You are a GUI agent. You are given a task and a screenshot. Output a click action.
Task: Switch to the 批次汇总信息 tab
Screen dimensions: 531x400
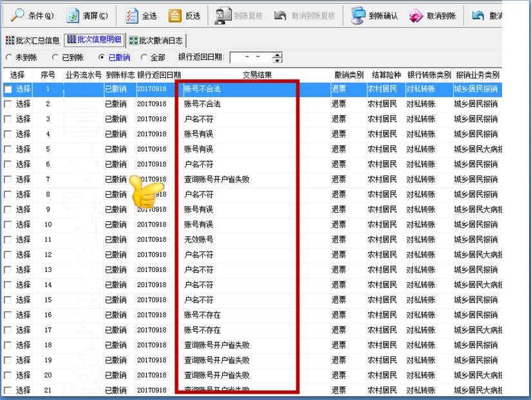point(33,41)
